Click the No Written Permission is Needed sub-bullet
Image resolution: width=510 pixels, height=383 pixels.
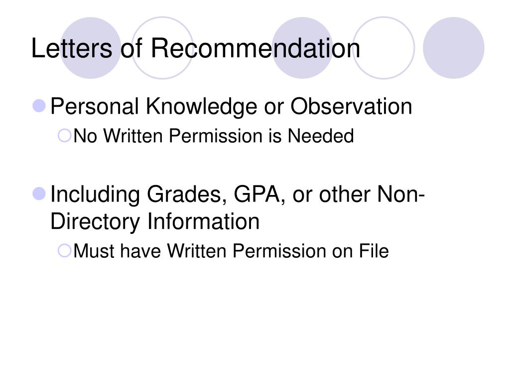click(214, 136)
